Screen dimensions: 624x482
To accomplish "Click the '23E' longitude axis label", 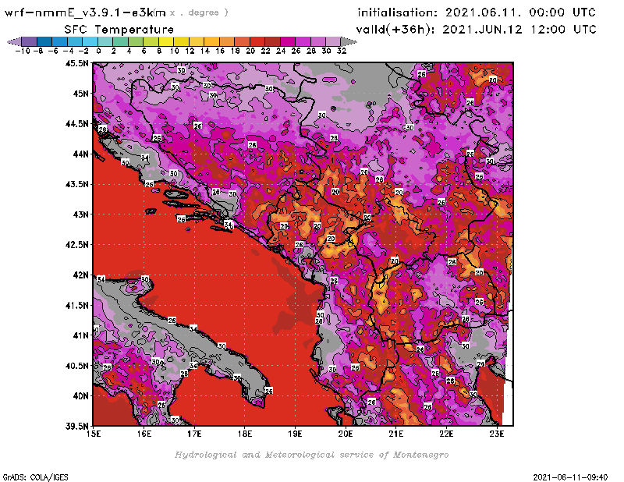I will point(497,434).
